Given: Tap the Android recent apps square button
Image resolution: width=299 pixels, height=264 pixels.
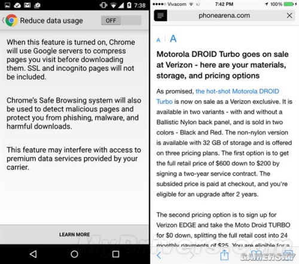Looking at the screenshot, I should (115, 254).
